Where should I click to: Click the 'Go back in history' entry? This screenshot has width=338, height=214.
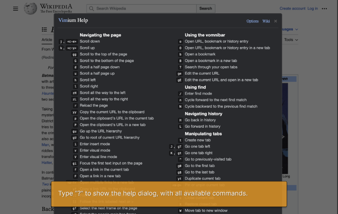point(200,120)
